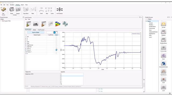Click the vertical scrollbar right of romAI Director
The width and height of the screenshot is (172, 96).
coord(144,86)
